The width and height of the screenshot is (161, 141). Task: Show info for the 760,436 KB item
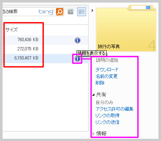pyautogui.click(x=78, y=40)
